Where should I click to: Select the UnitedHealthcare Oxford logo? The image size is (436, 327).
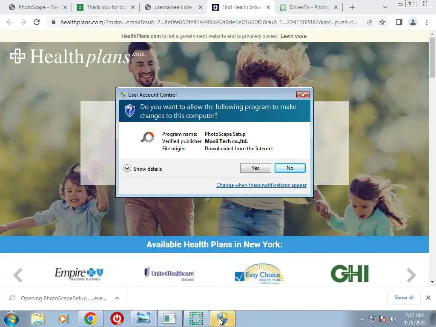point(169,274)
